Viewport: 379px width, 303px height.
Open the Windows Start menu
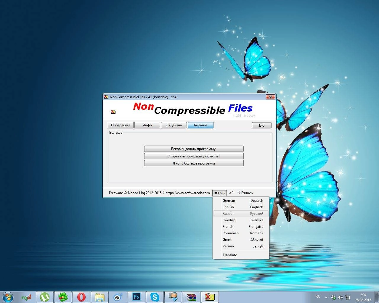coord(8,297)
